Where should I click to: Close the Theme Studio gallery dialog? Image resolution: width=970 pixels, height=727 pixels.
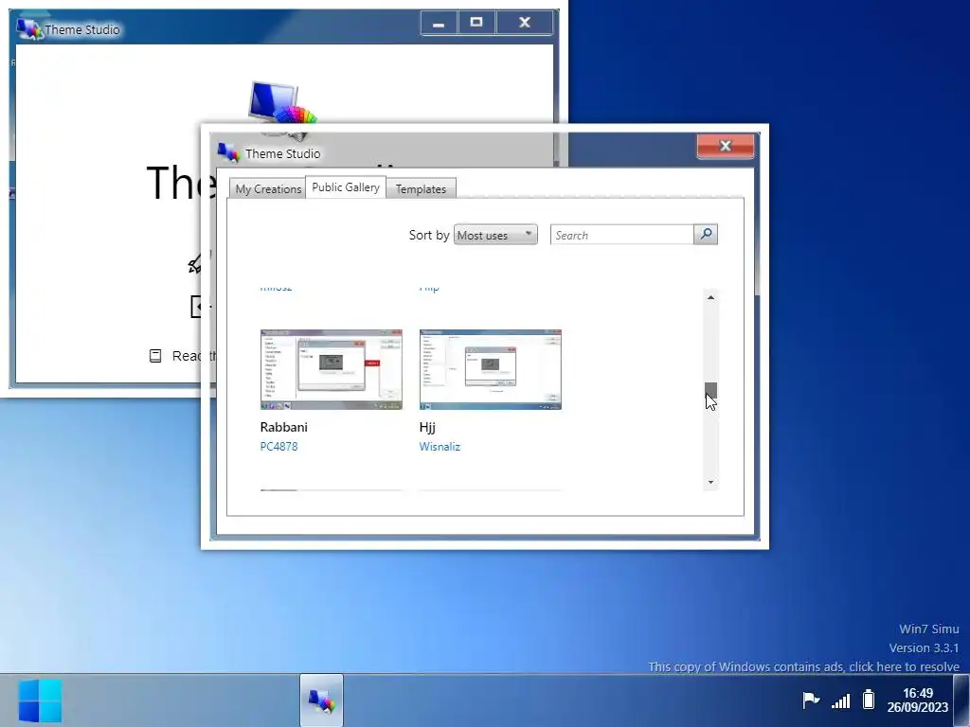726,146
